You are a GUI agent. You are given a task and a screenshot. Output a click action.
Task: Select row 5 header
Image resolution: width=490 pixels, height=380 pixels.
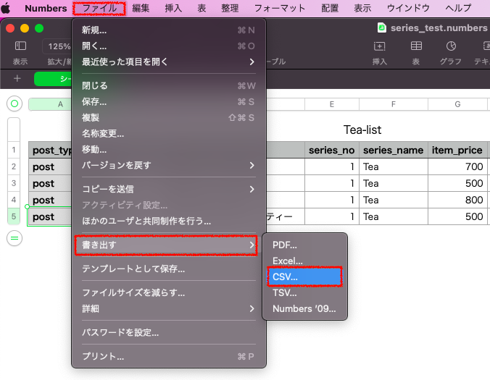(x=14, y=216)
